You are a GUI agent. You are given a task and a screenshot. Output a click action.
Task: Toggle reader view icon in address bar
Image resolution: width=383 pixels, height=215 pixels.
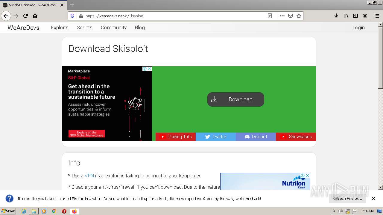point(270,16)
